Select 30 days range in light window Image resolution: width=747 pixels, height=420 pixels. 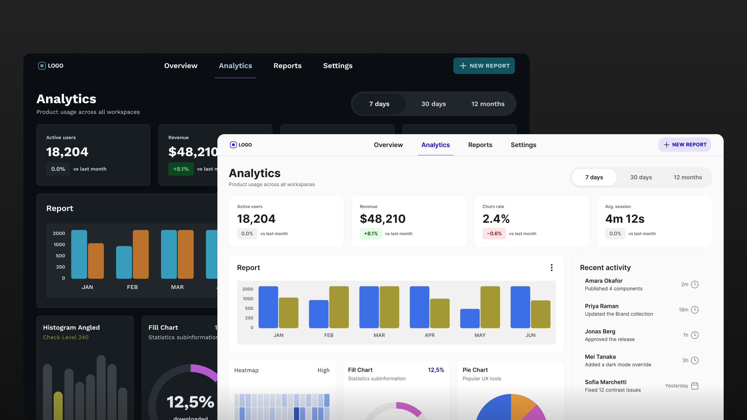[641, 177]
